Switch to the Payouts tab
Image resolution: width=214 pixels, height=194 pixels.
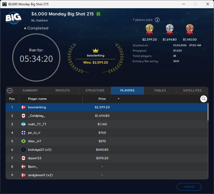coord(63,90)
